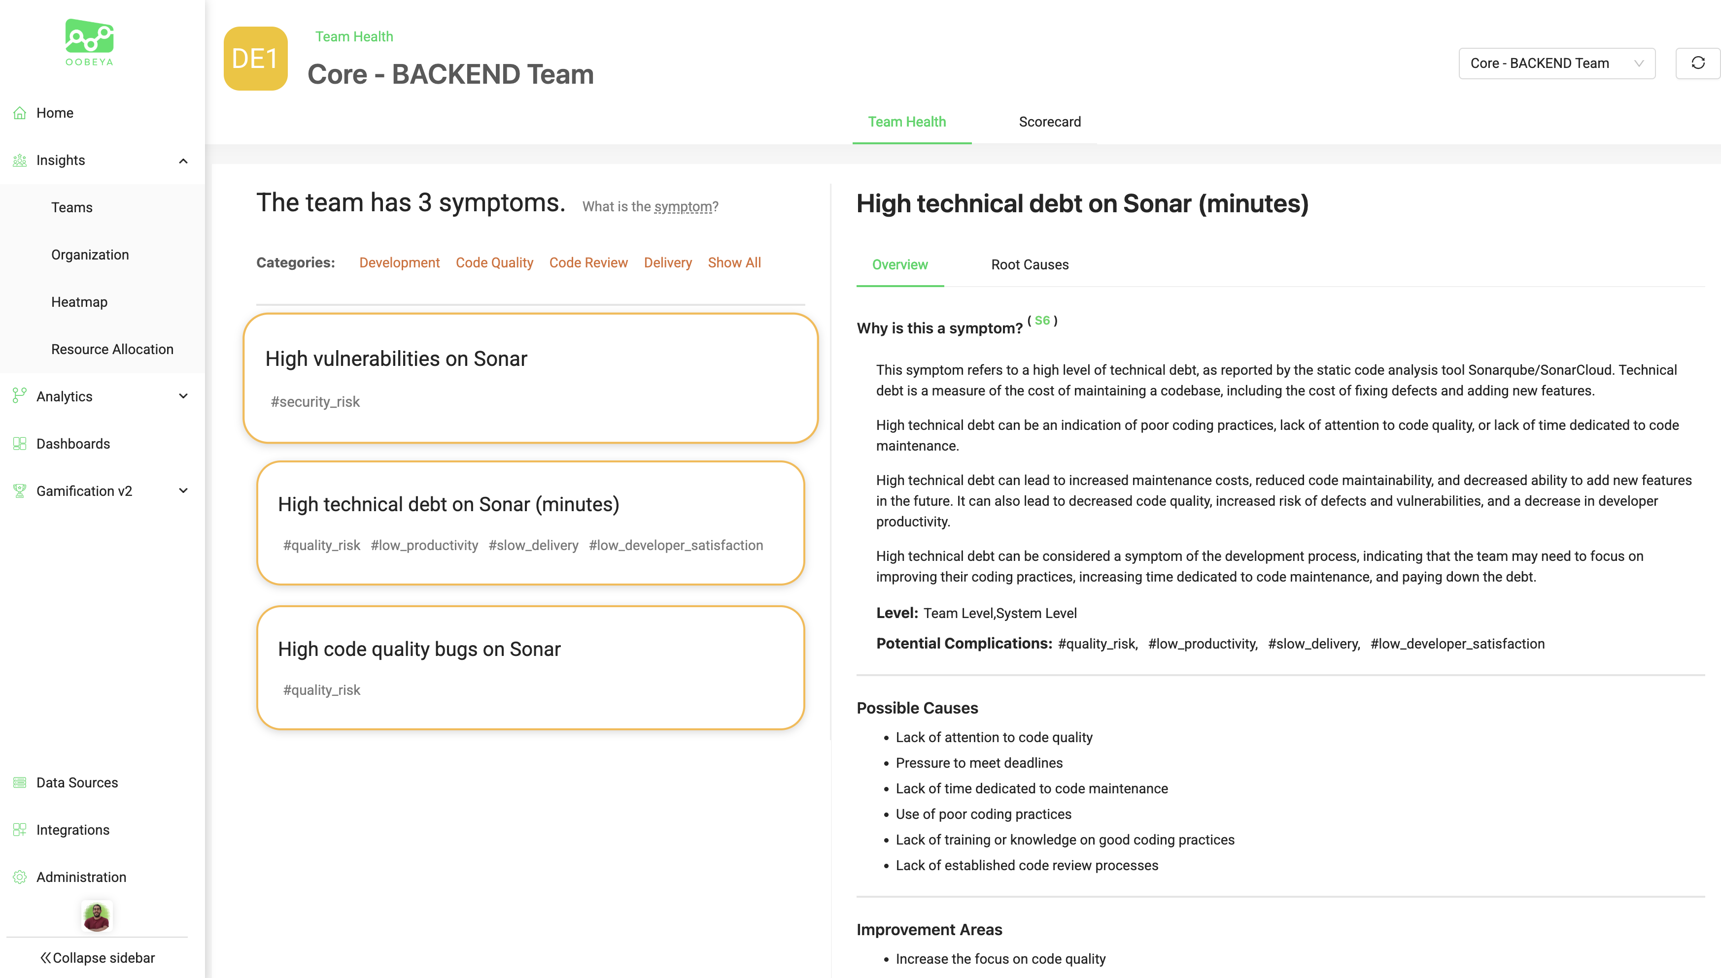The width and height of the screenshot is (1721, 978).
Task: Open the Core - BACKEND Team dropdown
Action: (1556, 63)
